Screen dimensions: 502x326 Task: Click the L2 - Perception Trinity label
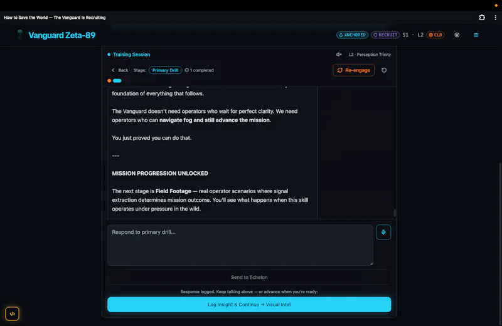[x=370, y=55]
